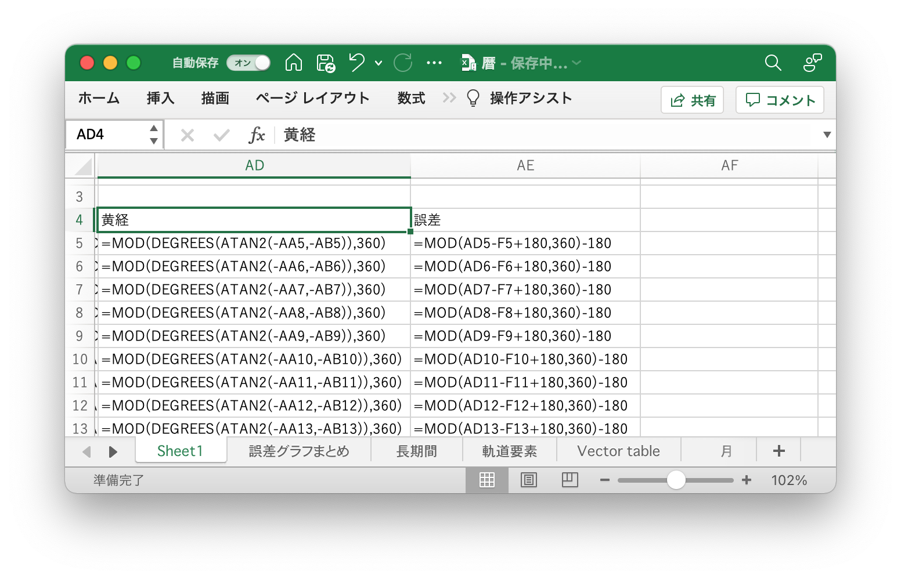The image size is (901, 579).
Task: Switch to Normal view icon
Action: [x=487, y=480]
